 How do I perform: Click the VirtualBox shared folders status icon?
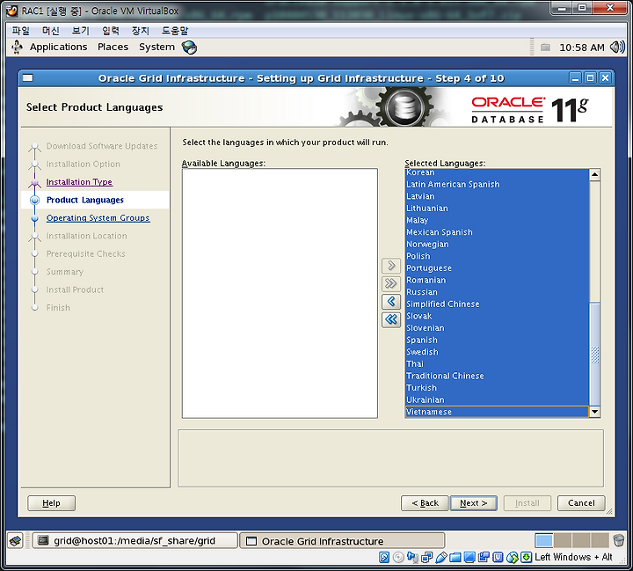pos(455,557)
